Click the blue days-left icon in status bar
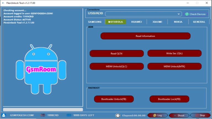 (69, 115)
